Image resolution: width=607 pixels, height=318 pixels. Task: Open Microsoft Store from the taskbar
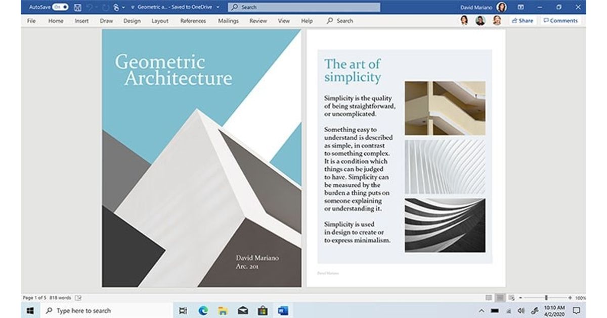(x=262, y=310)
